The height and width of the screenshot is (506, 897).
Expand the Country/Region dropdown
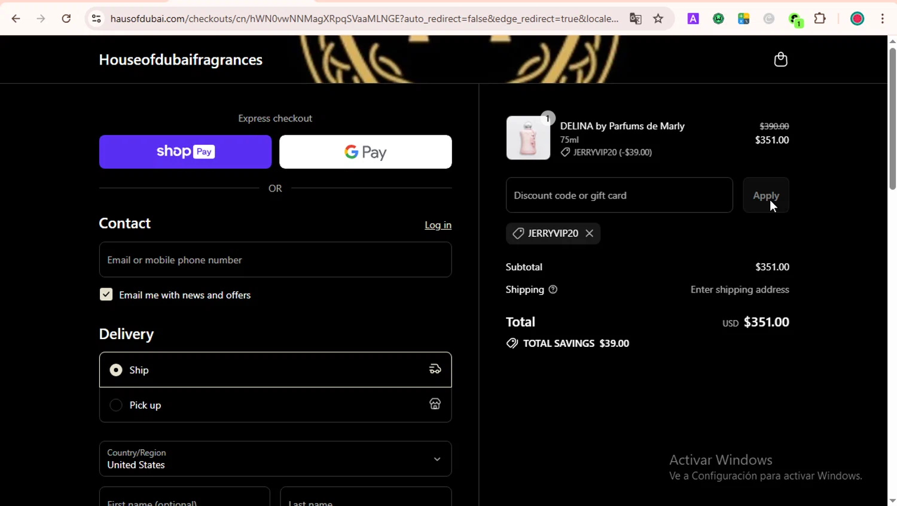275,459
